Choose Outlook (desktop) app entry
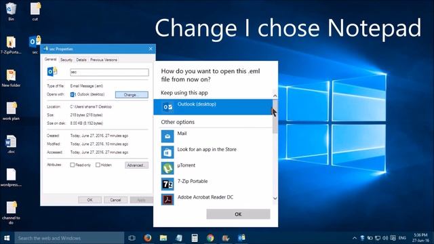 tap(213, 107)
